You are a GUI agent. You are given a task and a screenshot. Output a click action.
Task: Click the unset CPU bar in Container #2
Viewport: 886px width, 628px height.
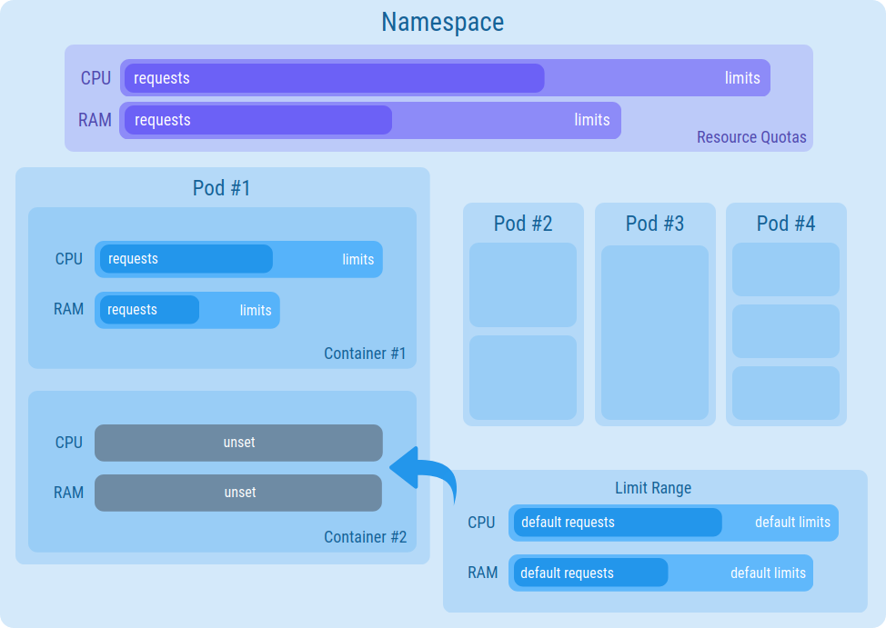pyautogui.click(x=238, y=443)
